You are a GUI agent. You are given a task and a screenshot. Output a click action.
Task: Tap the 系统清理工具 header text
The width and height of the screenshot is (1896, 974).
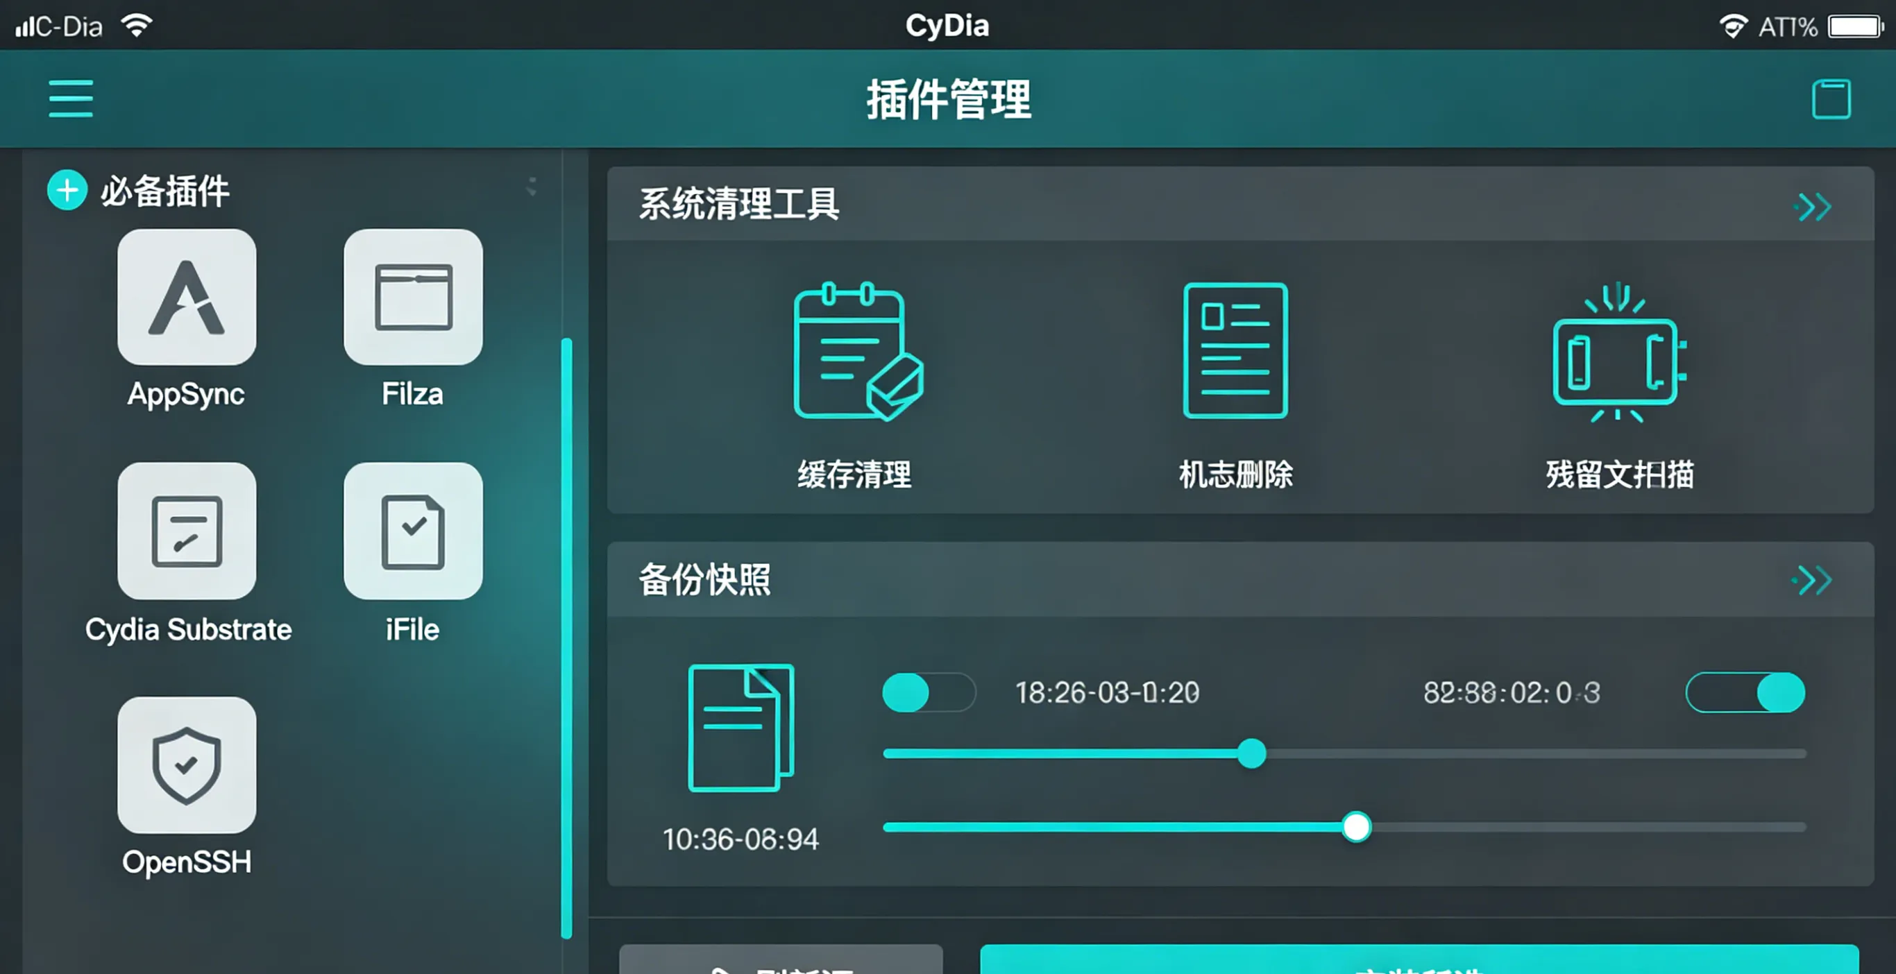739,204
